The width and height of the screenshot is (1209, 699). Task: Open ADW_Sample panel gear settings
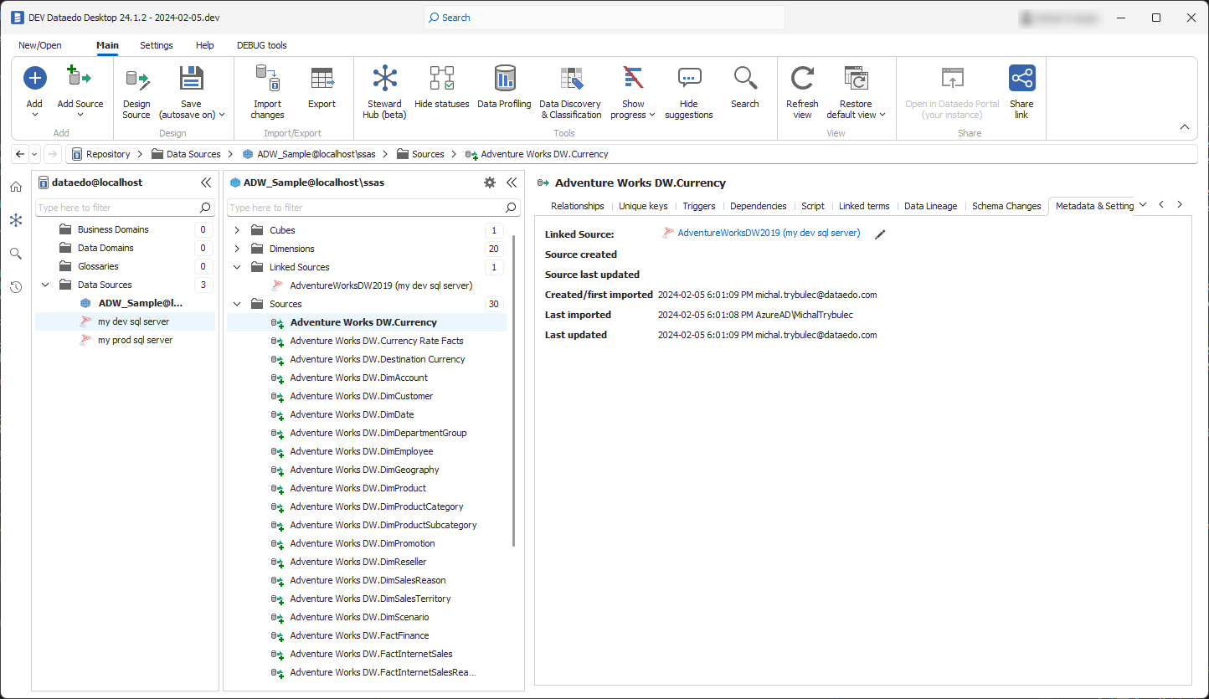pos(490,182)
